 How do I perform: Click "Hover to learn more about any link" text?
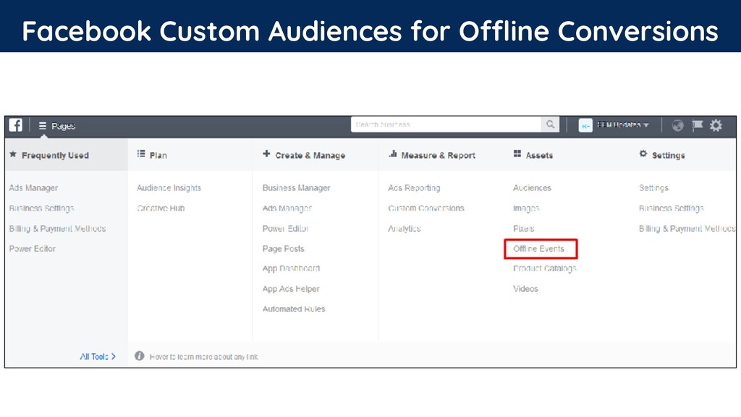[x=203, y=357]
